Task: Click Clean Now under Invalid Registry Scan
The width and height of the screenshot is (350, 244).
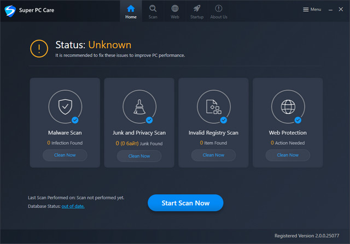Action: tap(213, 155)
